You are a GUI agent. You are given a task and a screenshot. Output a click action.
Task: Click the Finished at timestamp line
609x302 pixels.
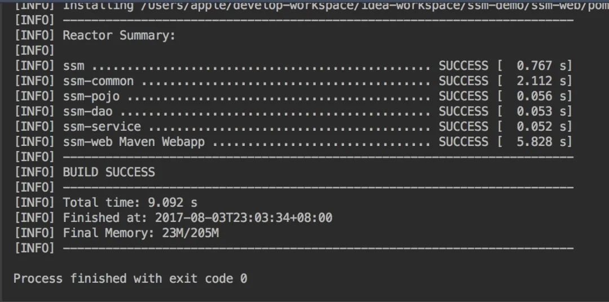(x=198, y=217)
